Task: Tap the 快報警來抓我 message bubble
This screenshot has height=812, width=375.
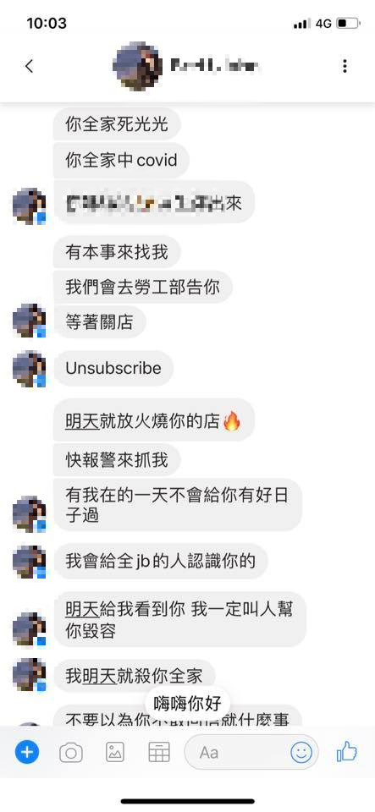Action: [x=117, y=459]
